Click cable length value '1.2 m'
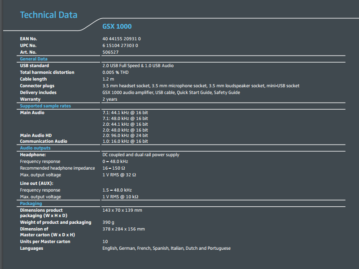The width and height of the screenshot is (359, 269). point(108,79)
